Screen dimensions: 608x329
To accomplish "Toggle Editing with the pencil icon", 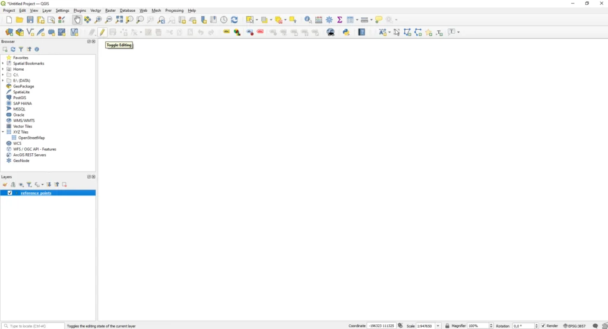I will [102, 32].
